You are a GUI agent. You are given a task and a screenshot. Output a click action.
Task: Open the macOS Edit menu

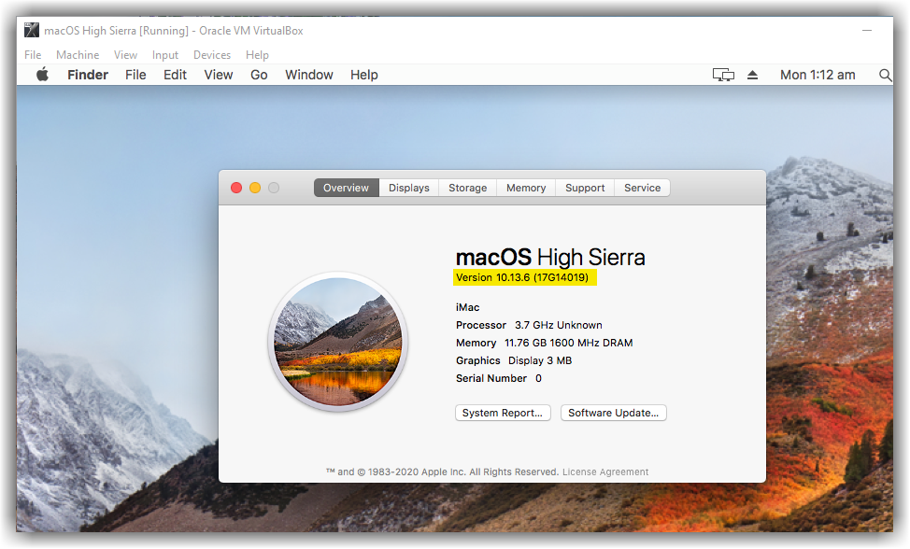(x=175, y=75)
